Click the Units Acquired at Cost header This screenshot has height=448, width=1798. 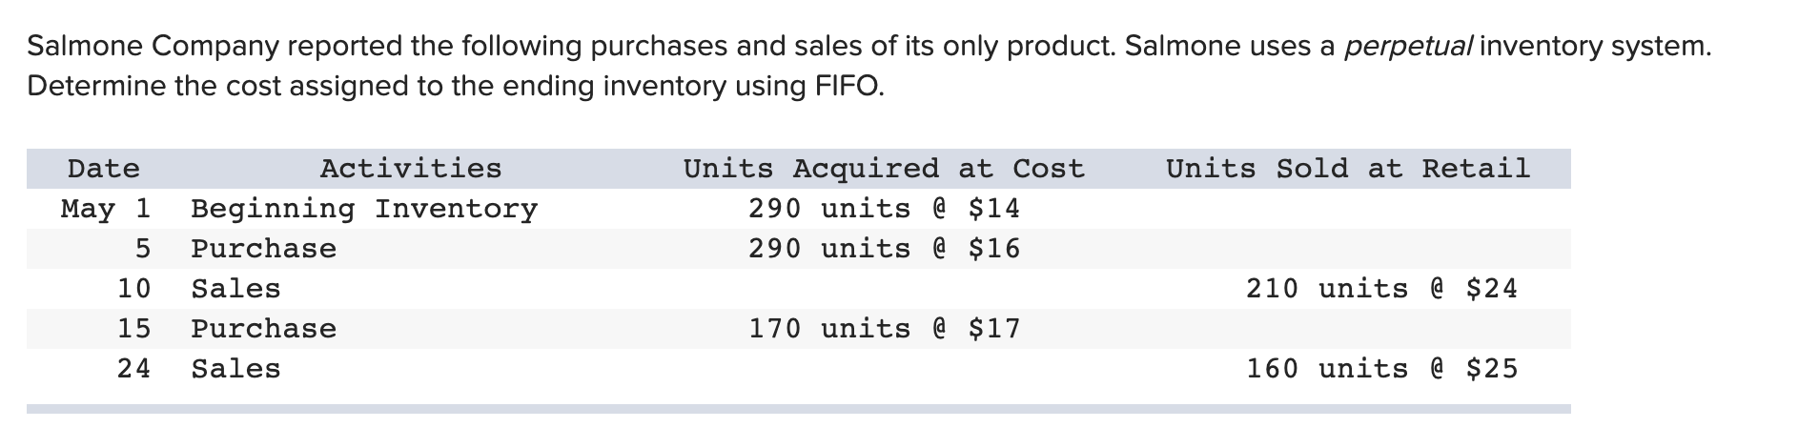click(x=884, y=169)
